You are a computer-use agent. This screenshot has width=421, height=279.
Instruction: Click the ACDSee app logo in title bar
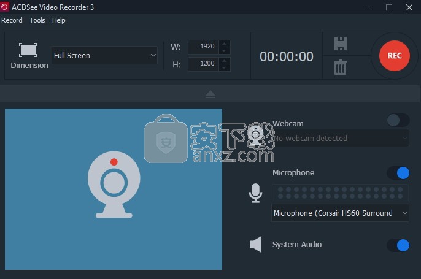(x=4, y=7)
